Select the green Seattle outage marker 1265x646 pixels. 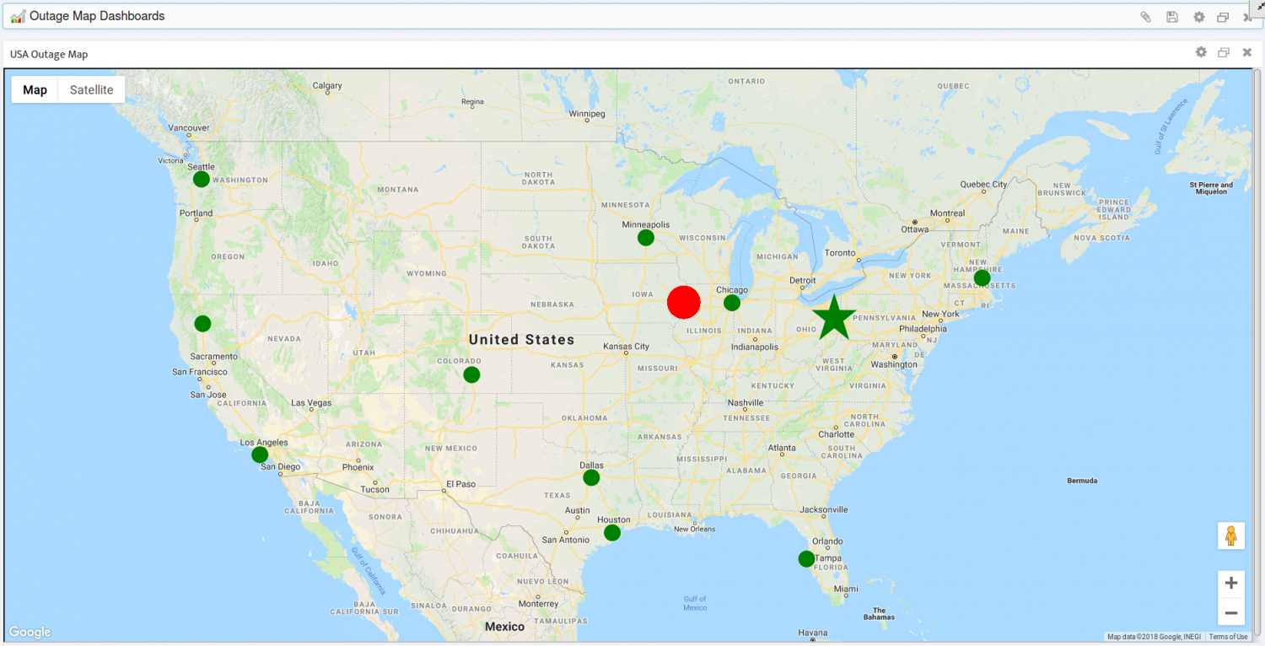pos(201,178)
